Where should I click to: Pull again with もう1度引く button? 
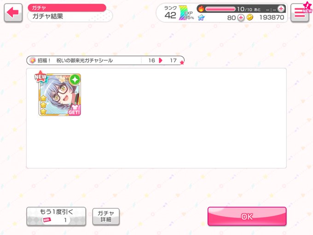coord(56,217)
